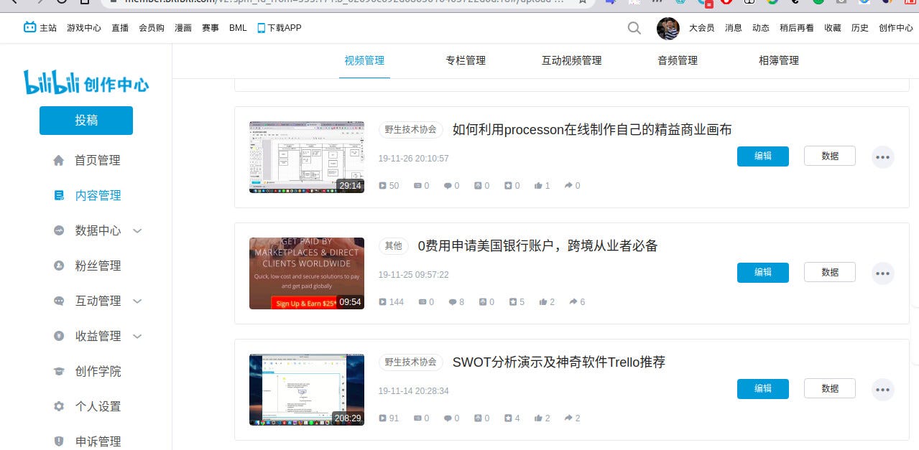Click 编辑 for the processon video

click(x=763, y=156)
